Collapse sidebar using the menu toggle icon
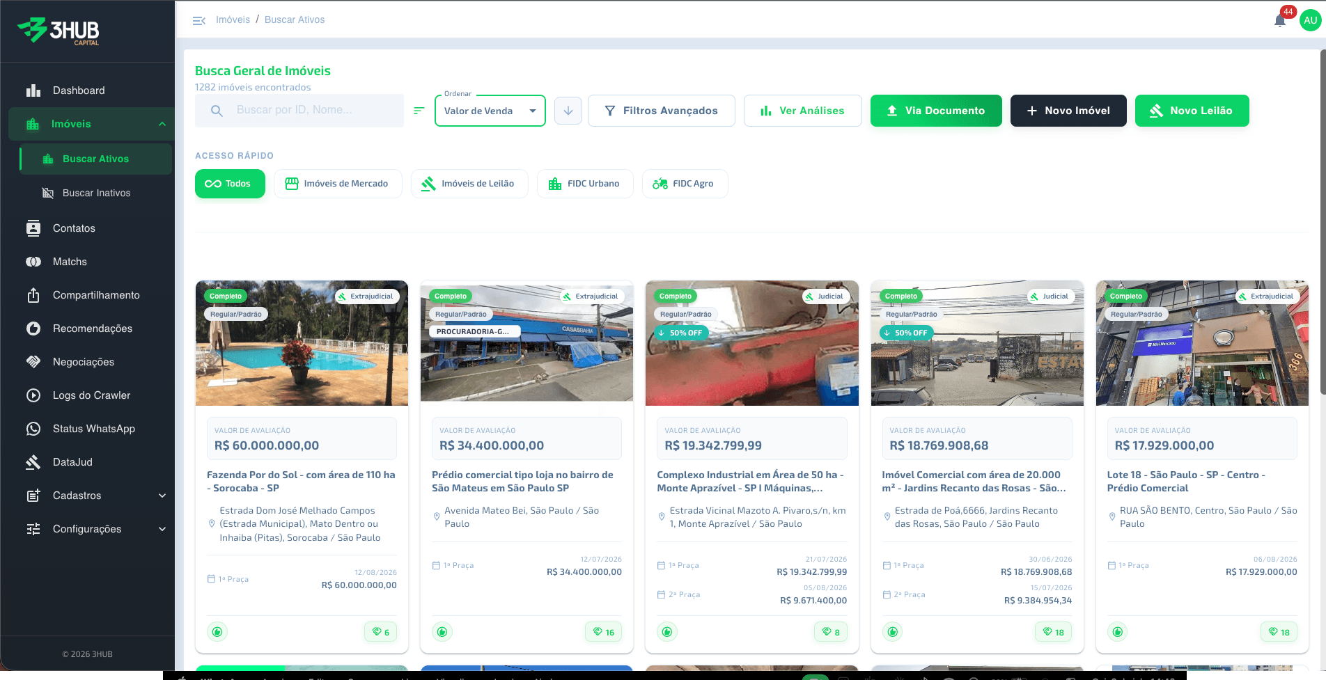The image size is (1326, 680). pos(198,20)
